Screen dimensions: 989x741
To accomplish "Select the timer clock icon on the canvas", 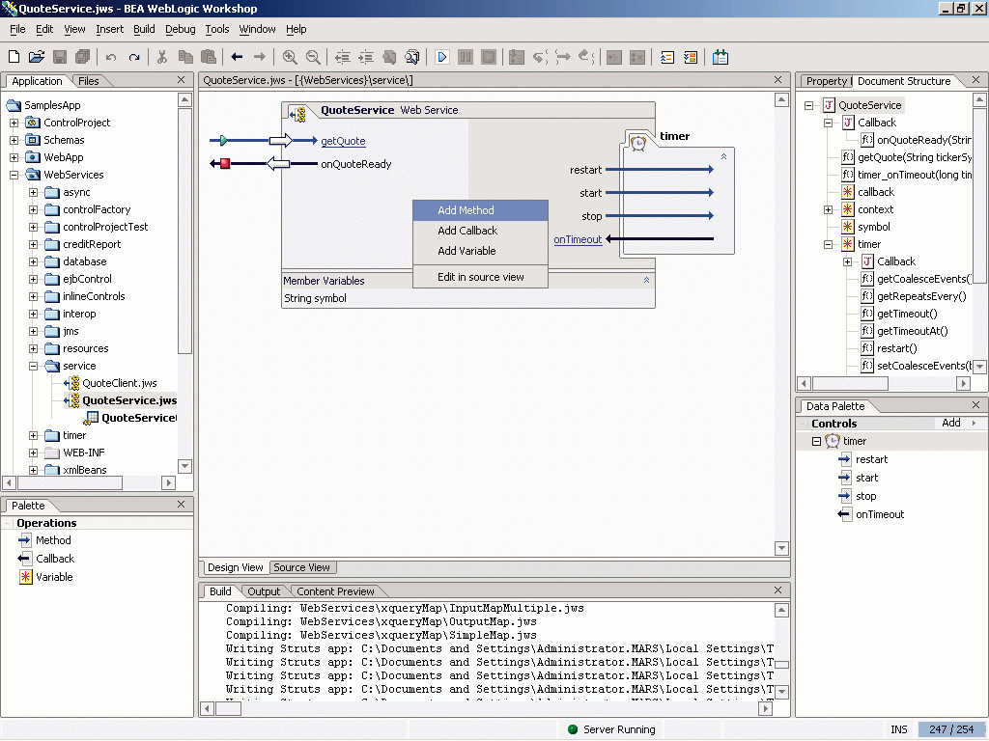I will click(638, 143).
